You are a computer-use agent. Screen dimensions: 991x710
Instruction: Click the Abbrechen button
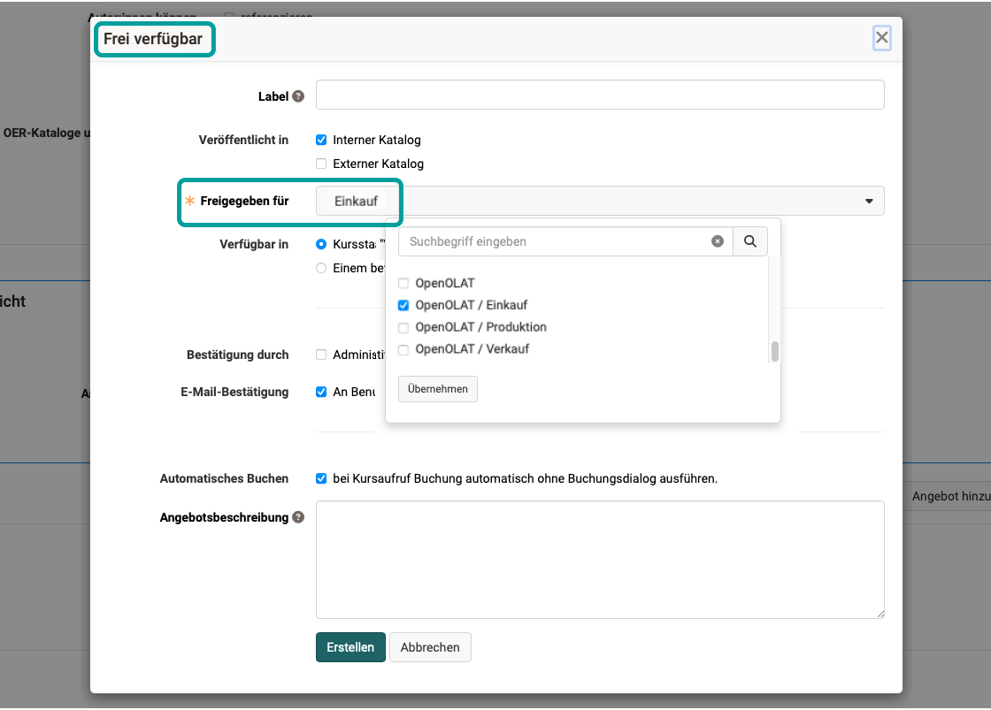pyautogui.click(x=430, y=647)
